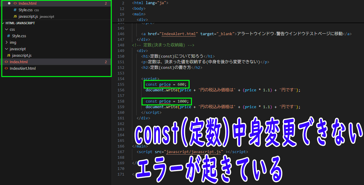Follow the IndexAlert.html href link on line 146

pyautogui.click(x=178, y=34)
